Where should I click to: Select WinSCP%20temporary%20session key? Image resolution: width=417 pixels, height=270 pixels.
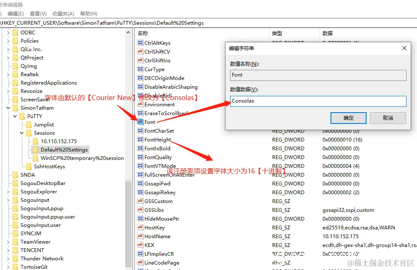[82, 158]
